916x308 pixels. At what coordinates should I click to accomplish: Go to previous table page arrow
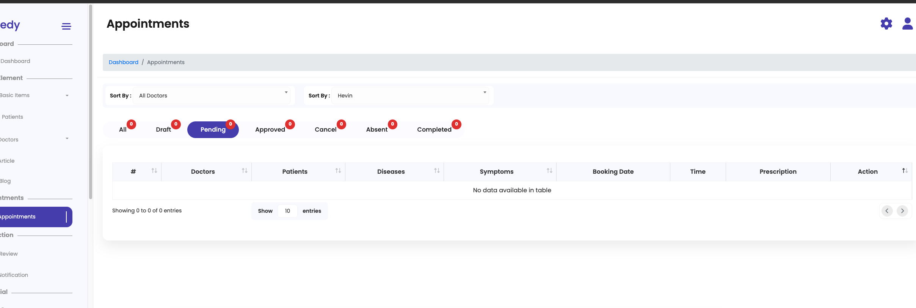tap(887, 211)
